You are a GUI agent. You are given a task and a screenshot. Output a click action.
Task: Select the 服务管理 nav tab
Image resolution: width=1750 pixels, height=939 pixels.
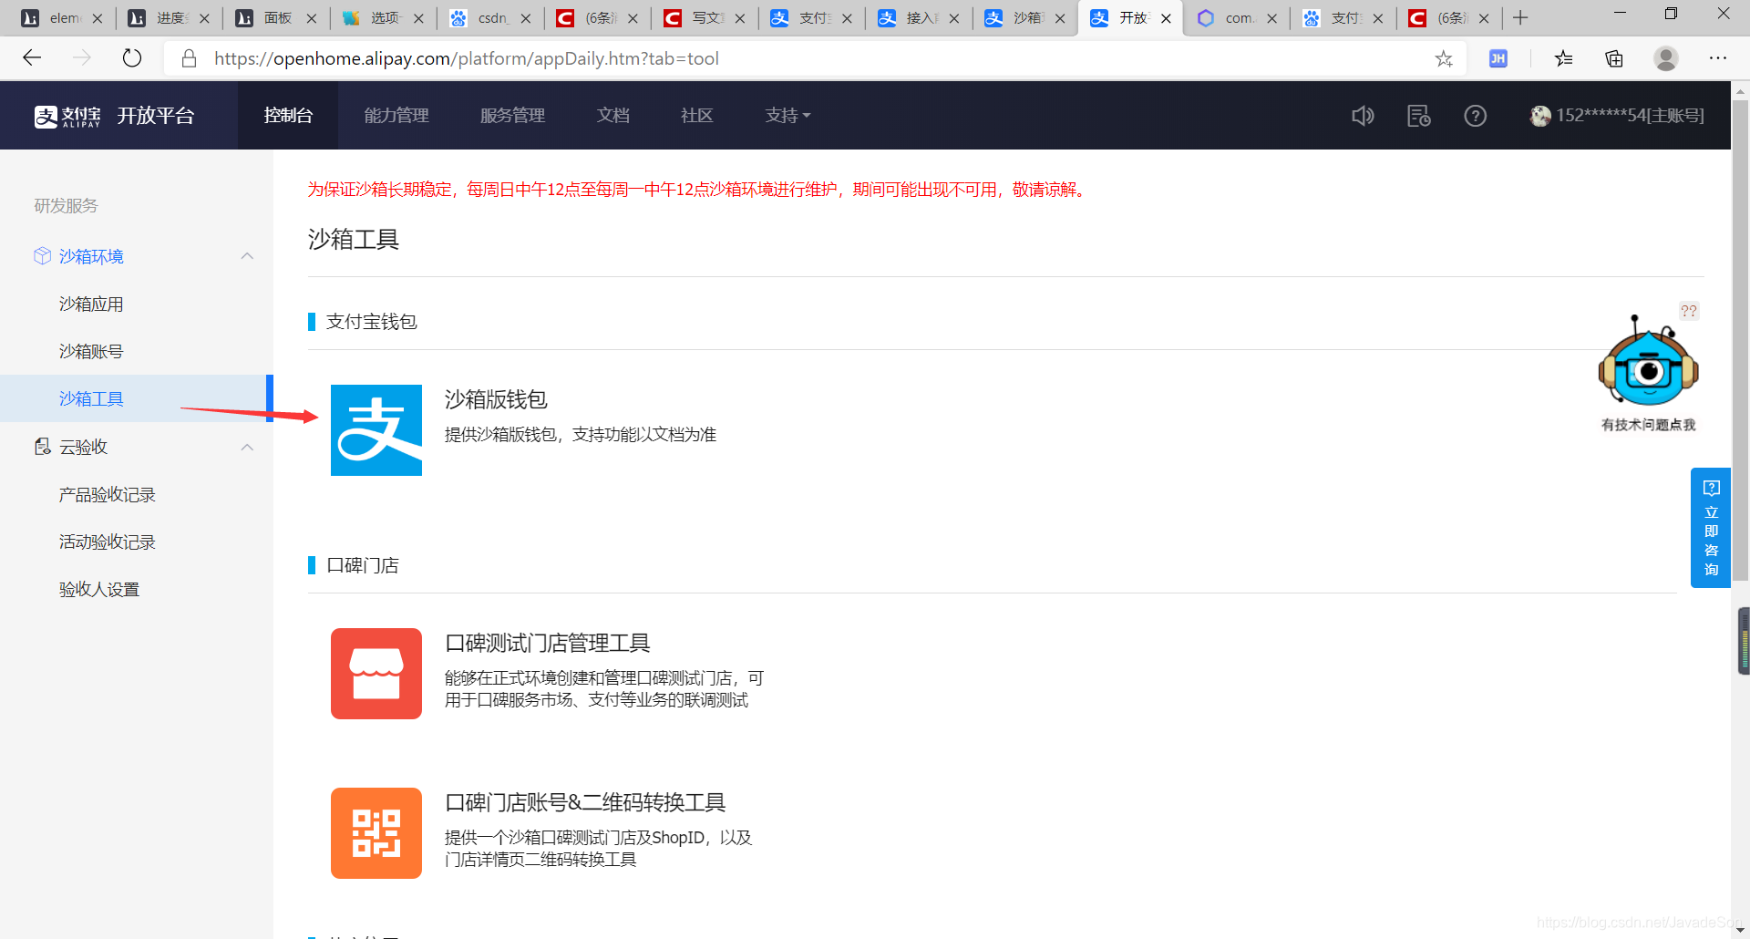pyautogui.click(x=512, y=116)
